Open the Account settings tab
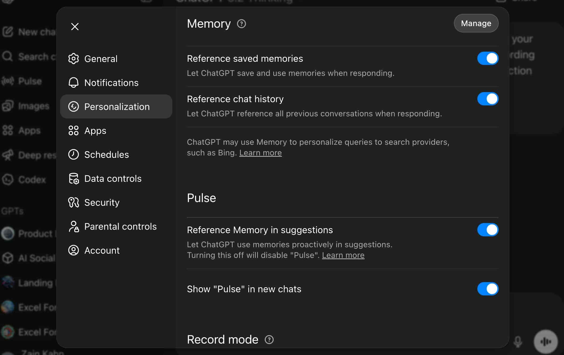 tap(102, 251)
